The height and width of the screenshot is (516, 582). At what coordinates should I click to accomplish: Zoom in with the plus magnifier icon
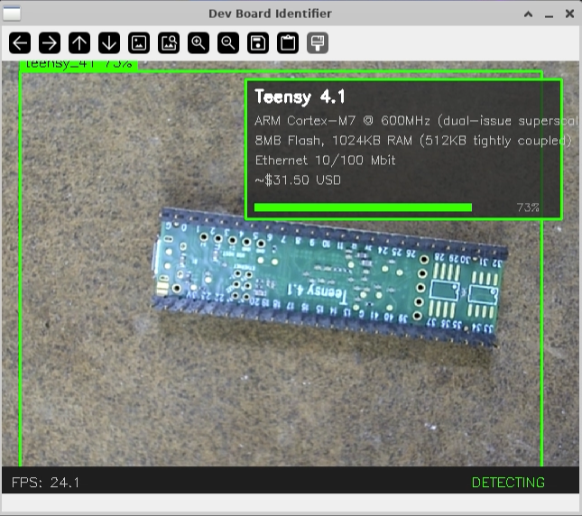point(199,43)
